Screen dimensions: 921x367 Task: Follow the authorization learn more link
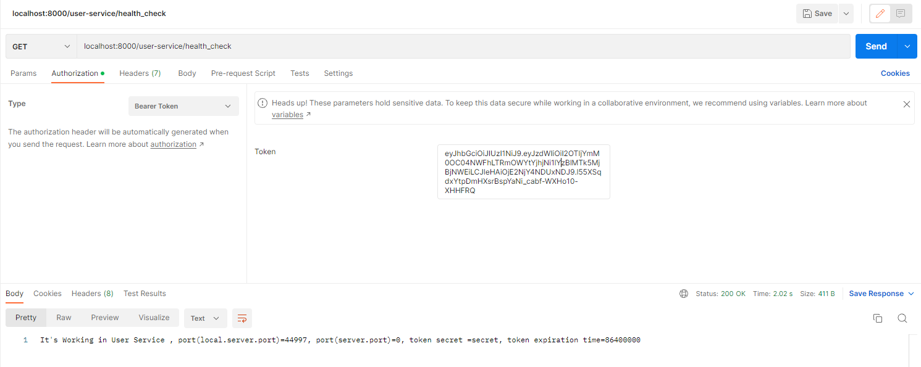tap(174, 144)
